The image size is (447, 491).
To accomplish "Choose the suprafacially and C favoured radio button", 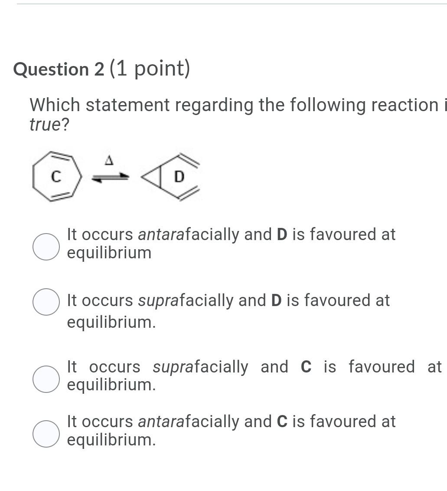I will (46, 379).
